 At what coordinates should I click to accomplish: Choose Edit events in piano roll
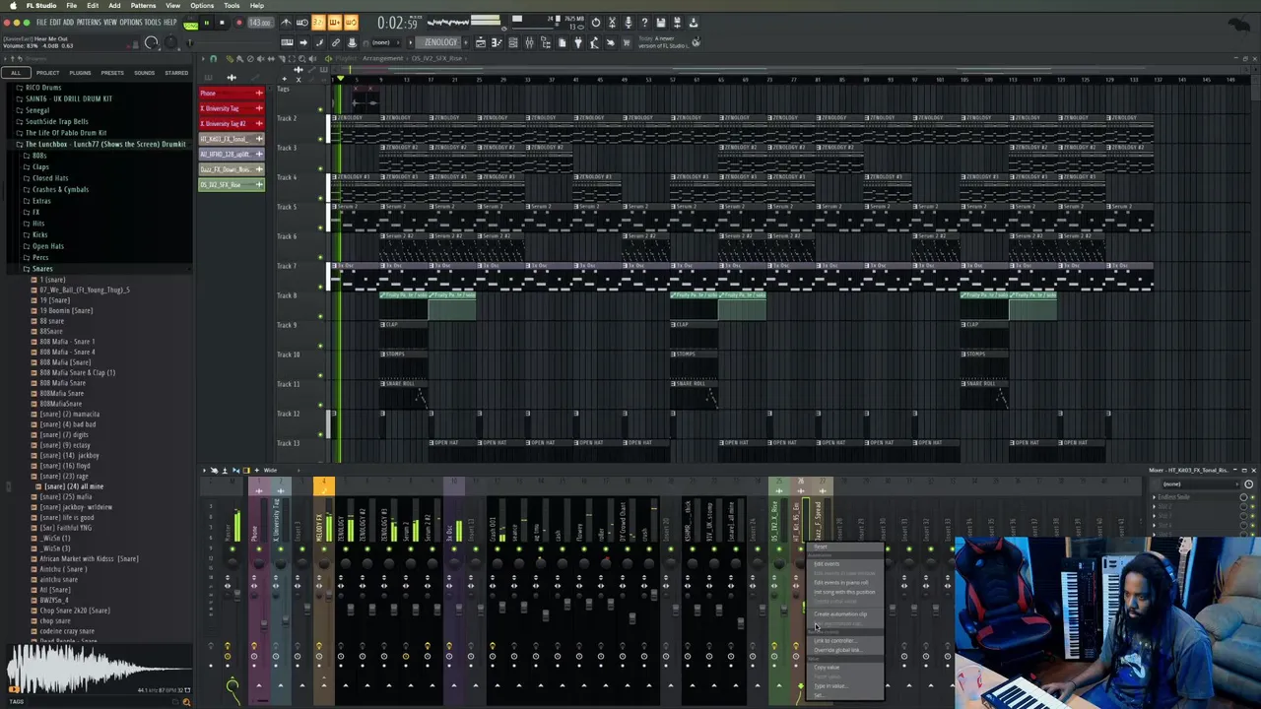(840, 583)
